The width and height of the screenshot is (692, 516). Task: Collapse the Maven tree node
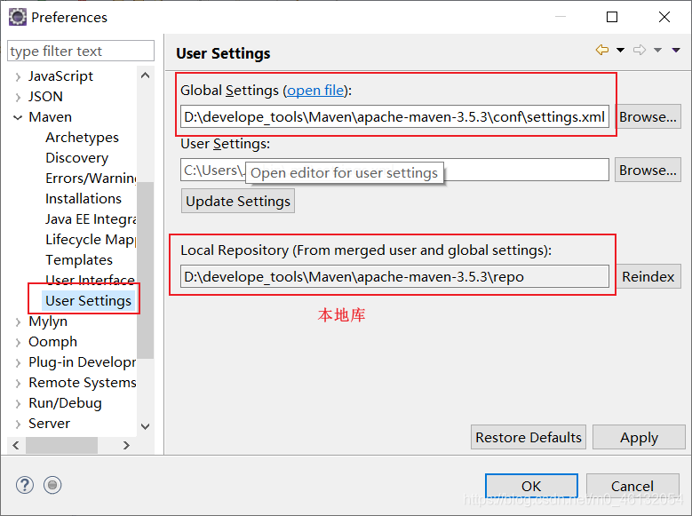(x=18, y=117)
